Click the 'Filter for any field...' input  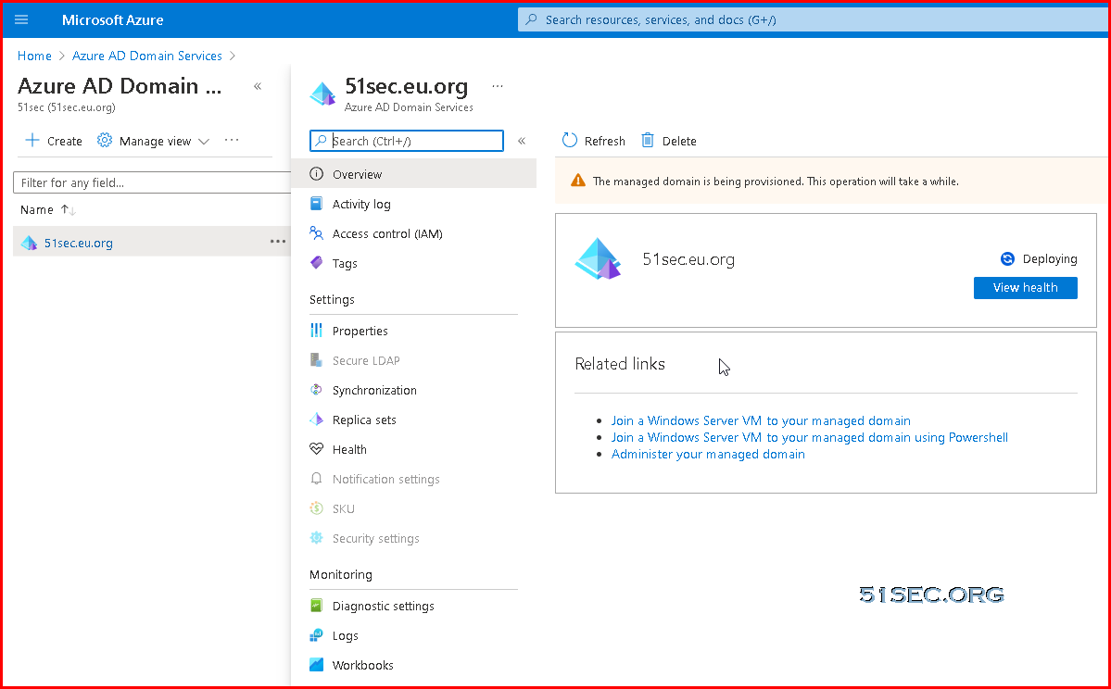pos(152,182)
